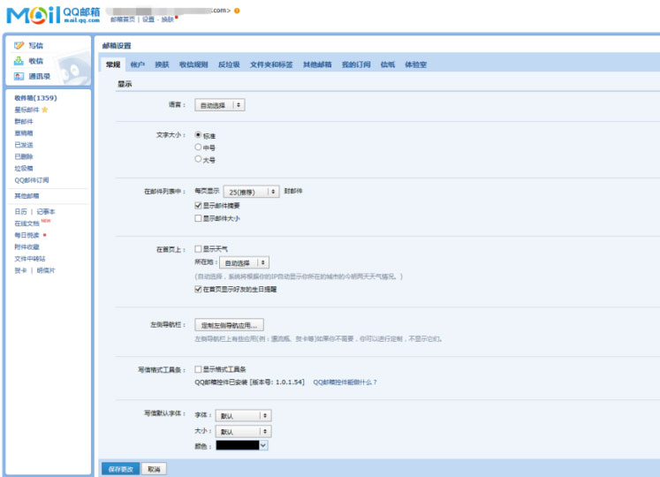Enable the 显示天气 checkbox
660x477 pixels.
coord(198,249)
